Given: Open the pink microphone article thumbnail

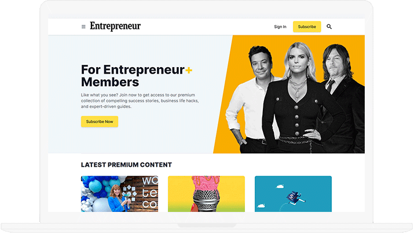Looking at the screenshot, I should [207, 194].
